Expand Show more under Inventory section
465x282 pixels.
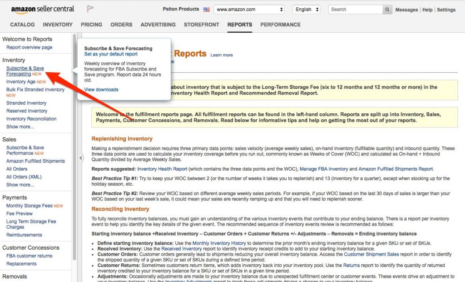pyautogui.click(x=20, y=127)
